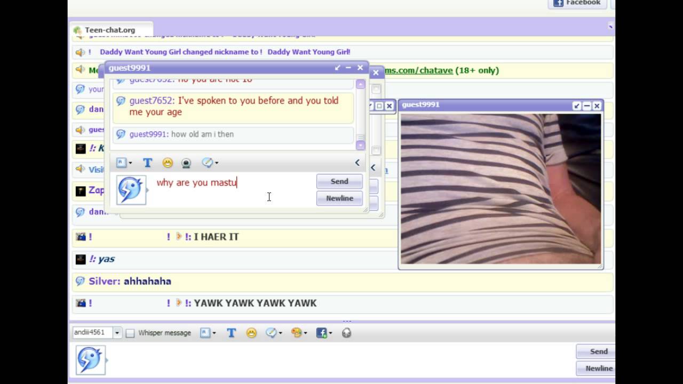
Task: Click the Facebook share icon in main toolbar
Action: tap(323, 333)
